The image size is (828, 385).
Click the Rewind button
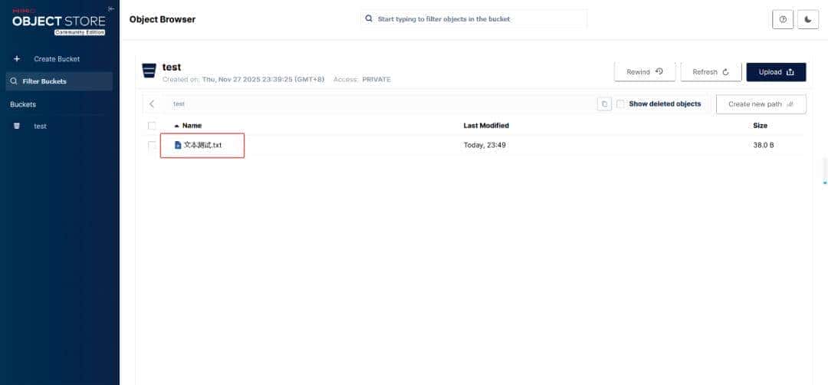[x=645, y=72]
